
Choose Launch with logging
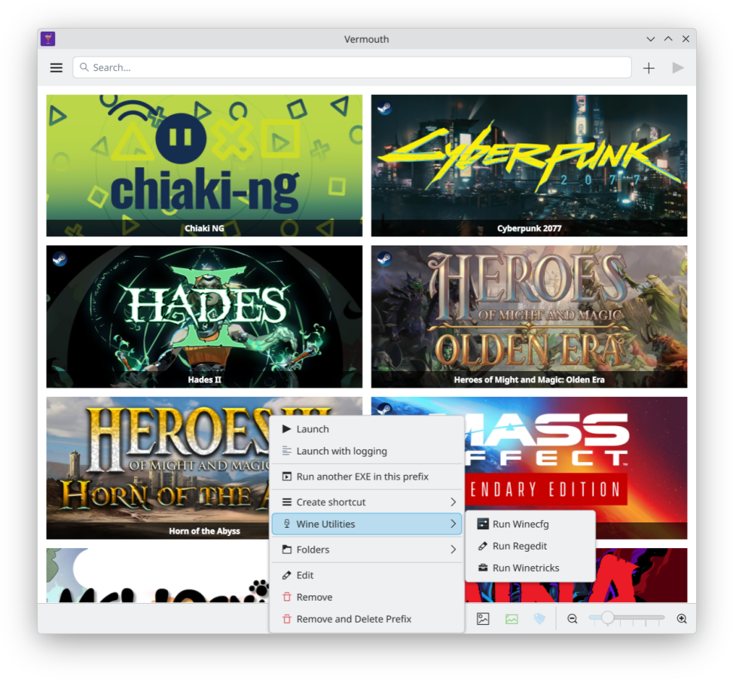click(x=367, y=451)
